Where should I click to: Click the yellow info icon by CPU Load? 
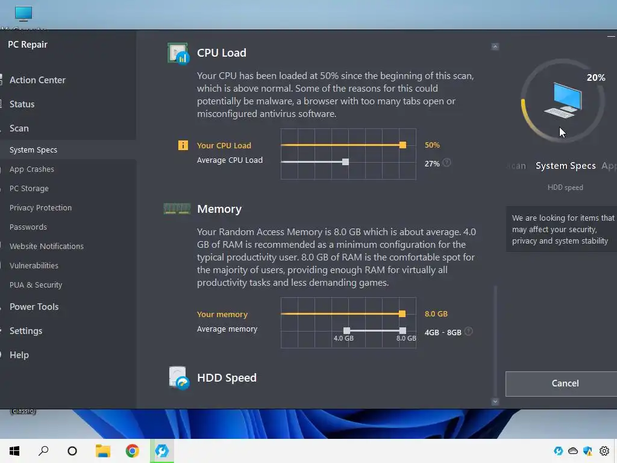(x=183, y=145)
